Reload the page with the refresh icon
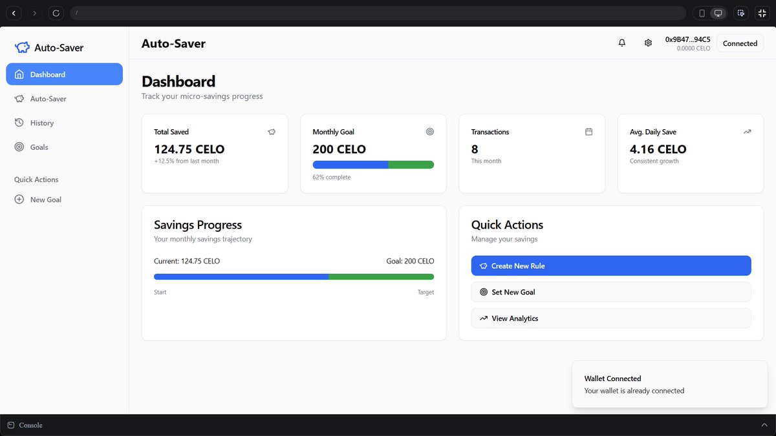The image size is (776, 436). click(56, 13)
